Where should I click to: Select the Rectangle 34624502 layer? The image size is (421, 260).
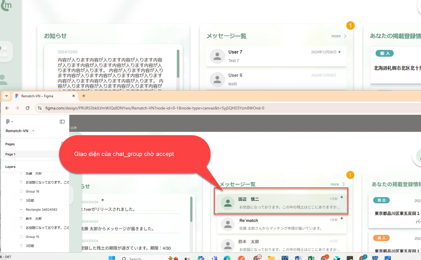point(41,210)
